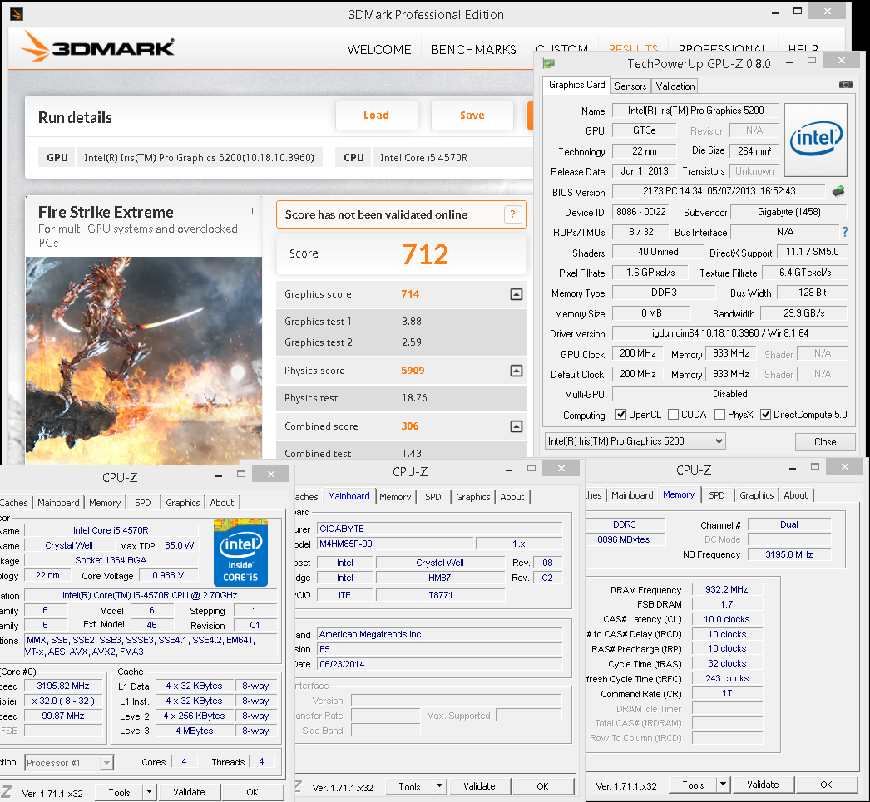Open Tools dropdown arrow in CPU-Z Memory window
The width and height of the screenshot is (870, 802).
(723, 785)
